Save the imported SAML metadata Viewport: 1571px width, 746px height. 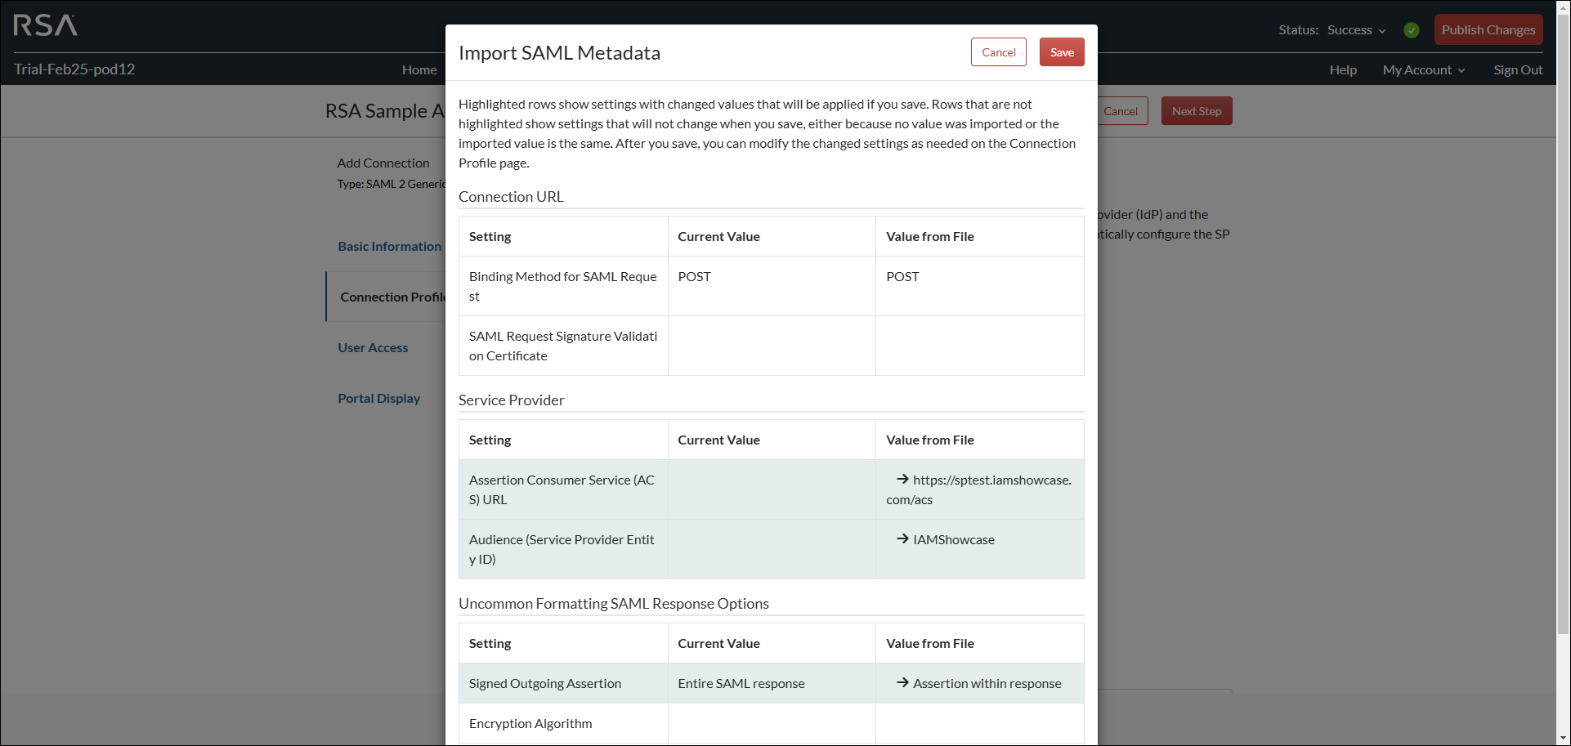click(x=1062, y=51)
